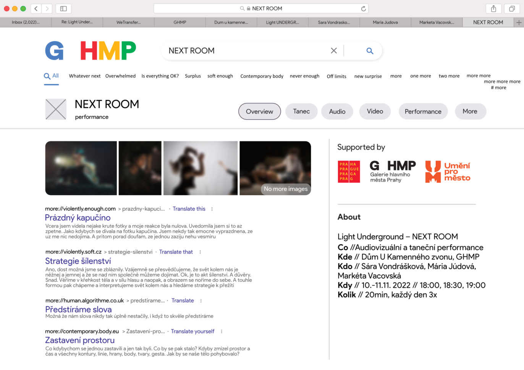This screenshot has height=370, width=524.
Task: Open the first blurred dance thumbnail
Action: tap(81, 168)
